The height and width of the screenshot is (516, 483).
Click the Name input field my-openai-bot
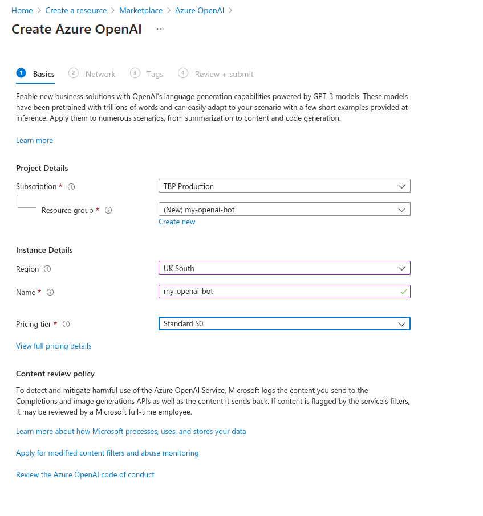[285, 292]
